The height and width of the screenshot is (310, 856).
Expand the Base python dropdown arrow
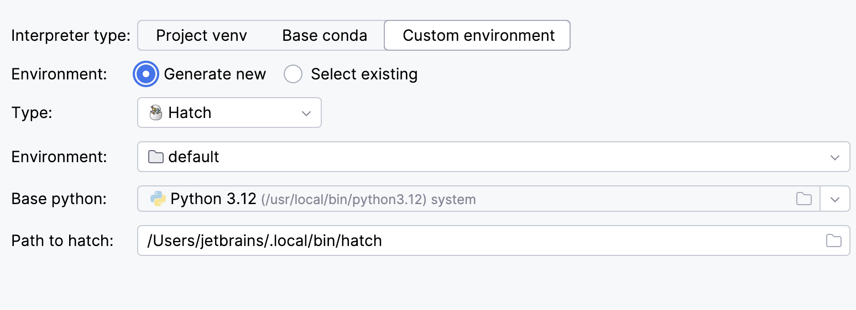pos(834,199)
